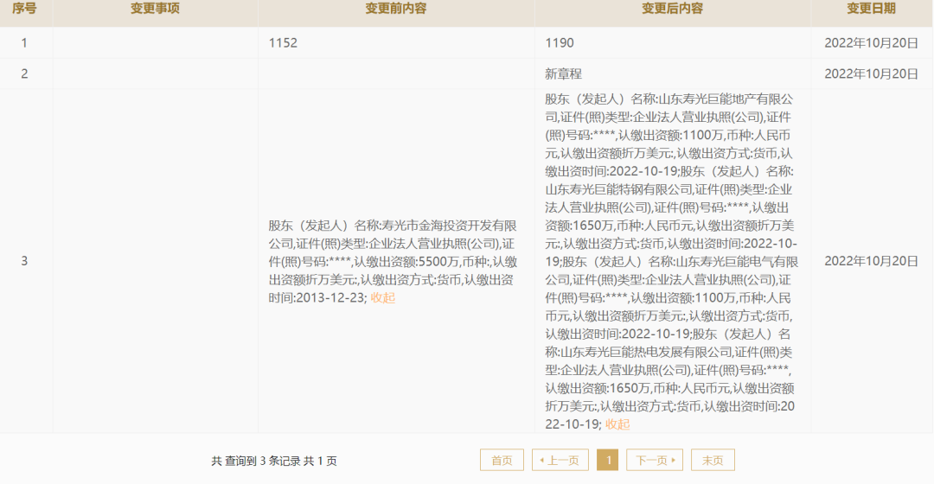The image size is (934, 484).
Task: Click the date cell in row 3
Action: 871,261
